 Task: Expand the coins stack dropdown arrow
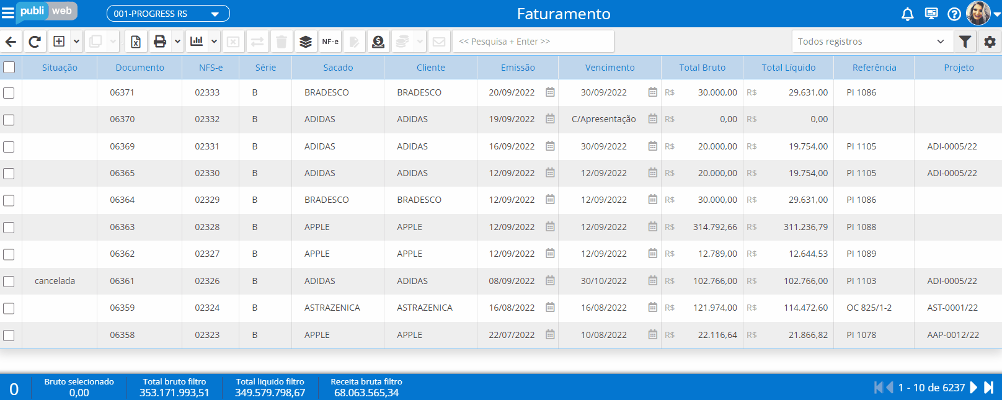coord(420,42)
